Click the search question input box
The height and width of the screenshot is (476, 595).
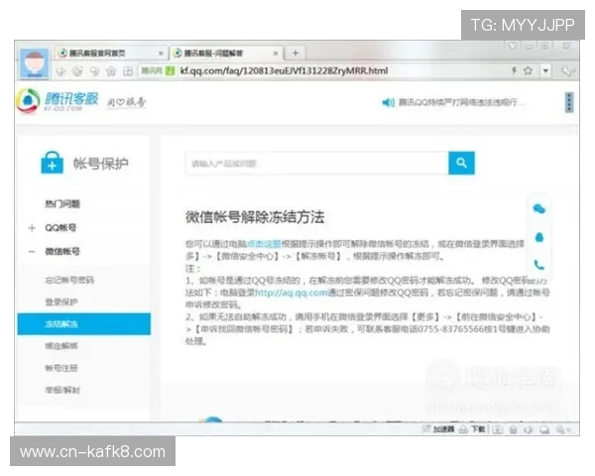pyautogui.click(x=317, y=164)
